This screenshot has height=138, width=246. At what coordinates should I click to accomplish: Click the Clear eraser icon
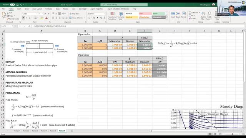[190, 18]
